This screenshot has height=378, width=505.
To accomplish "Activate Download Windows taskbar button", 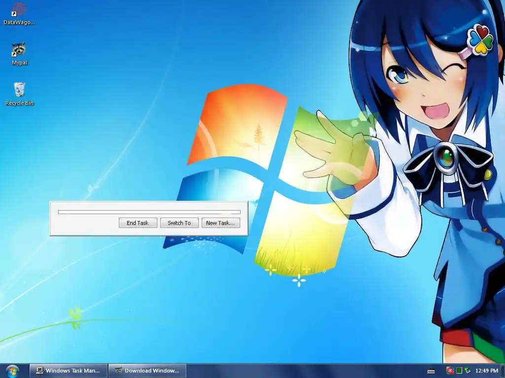I will pos(147,371).
